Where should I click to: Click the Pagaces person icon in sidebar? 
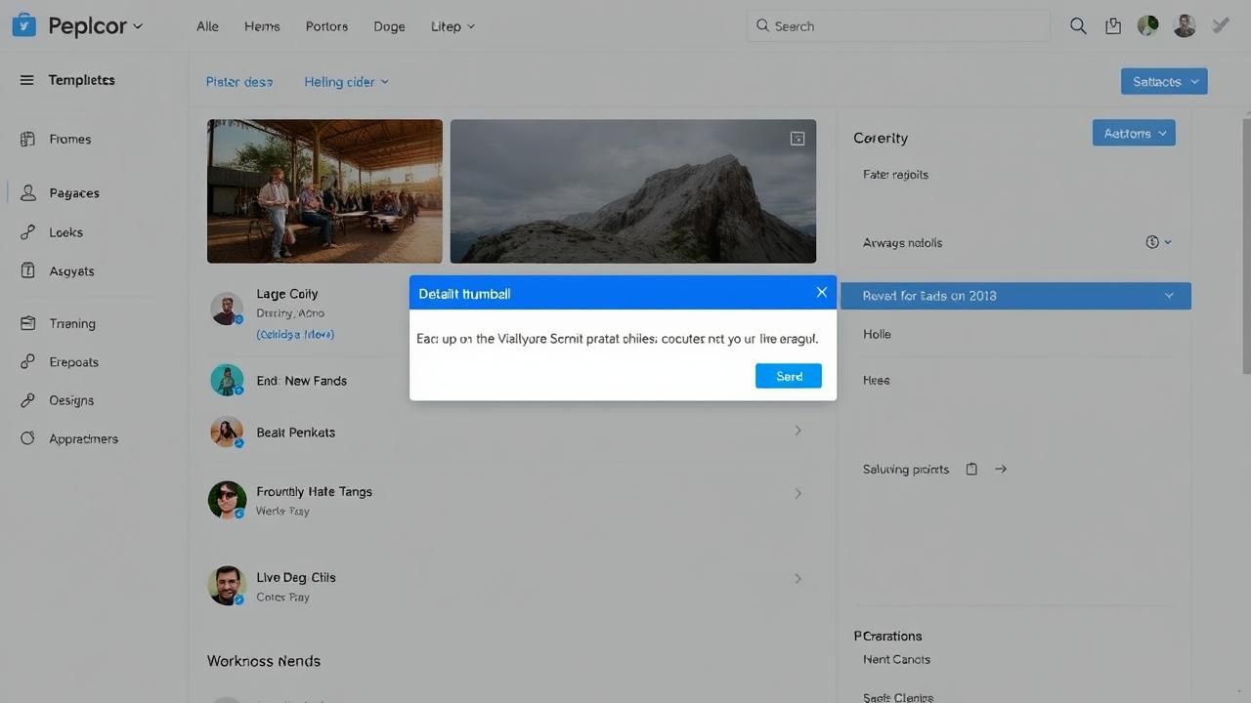coord(28,193)
